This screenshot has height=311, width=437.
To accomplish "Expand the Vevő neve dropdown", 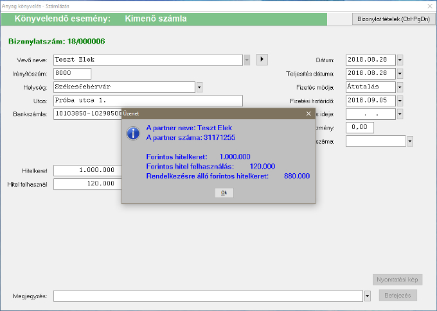I will click(x=247, y=60).
